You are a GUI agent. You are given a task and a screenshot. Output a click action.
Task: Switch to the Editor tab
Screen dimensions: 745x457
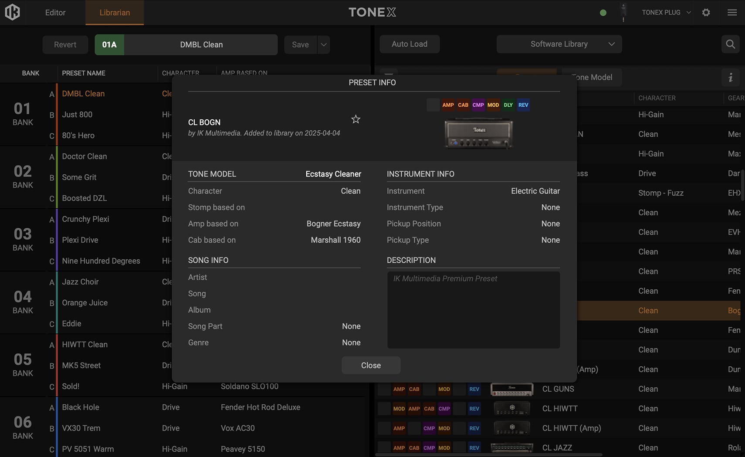(55, 13)
